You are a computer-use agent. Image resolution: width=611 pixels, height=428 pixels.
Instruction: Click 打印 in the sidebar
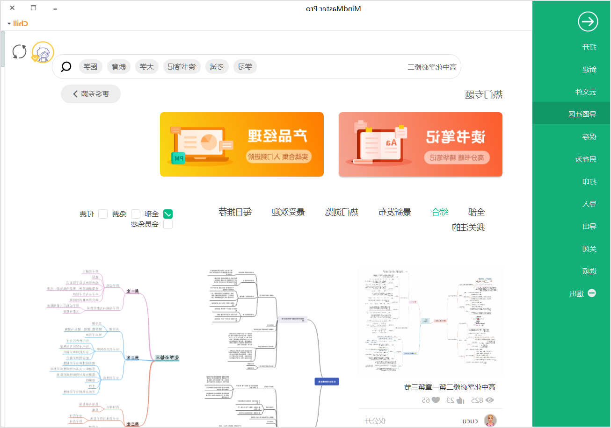click(x=589, y=181)
